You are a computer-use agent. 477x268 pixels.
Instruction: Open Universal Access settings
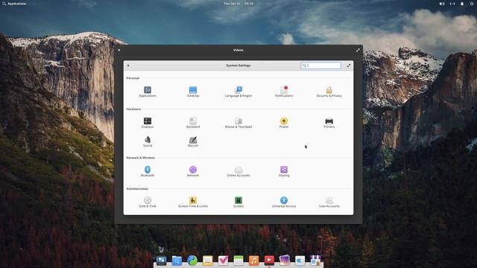[284, 202]
